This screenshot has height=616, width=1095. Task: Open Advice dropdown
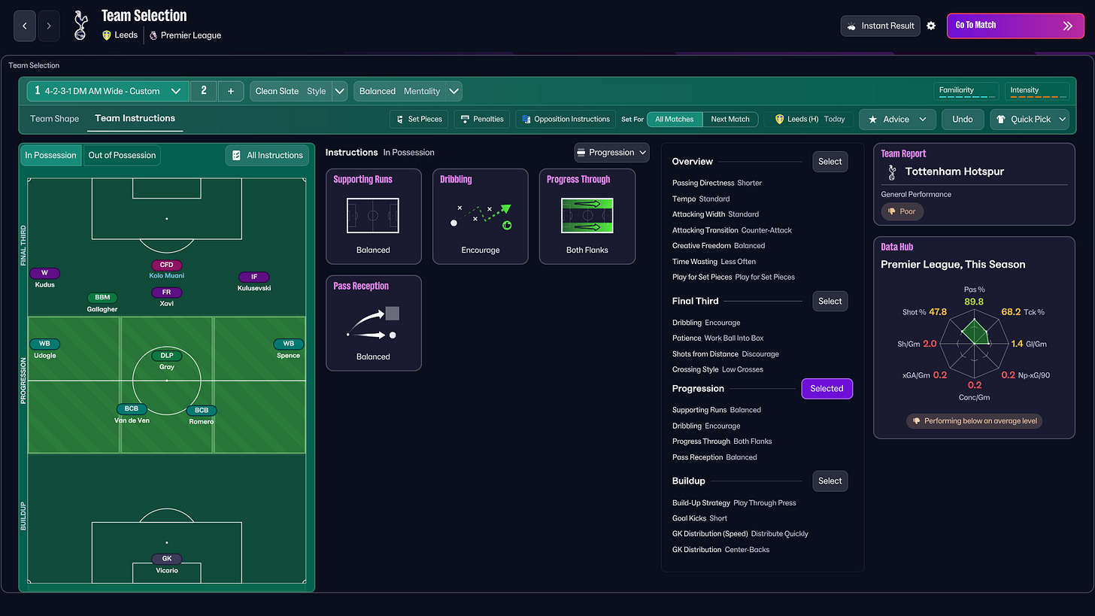coord(897,119)
